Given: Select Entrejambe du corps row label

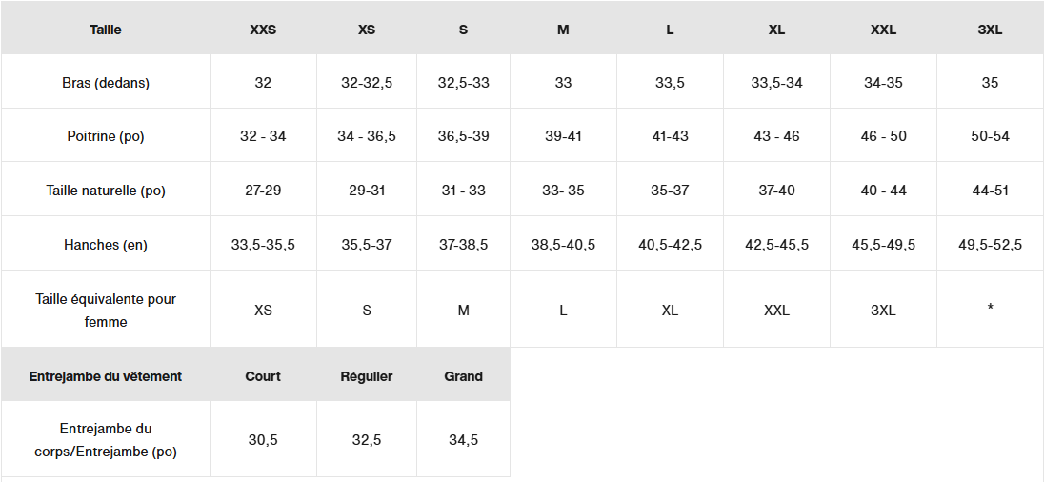Looking at the screenshot, I should 106,440.
